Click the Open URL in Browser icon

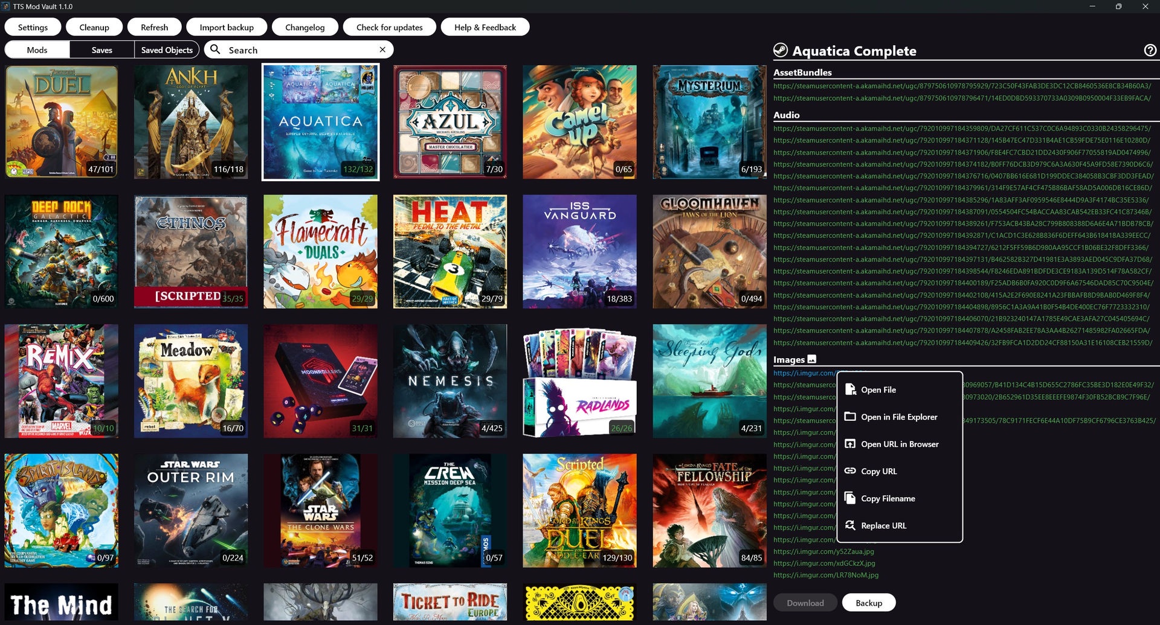pos(850,444)
